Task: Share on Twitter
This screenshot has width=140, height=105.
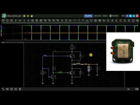Action: (x=130, y=16)
